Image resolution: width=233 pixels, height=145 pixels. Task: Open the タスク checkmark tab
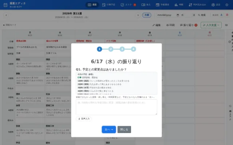(128, 5)
